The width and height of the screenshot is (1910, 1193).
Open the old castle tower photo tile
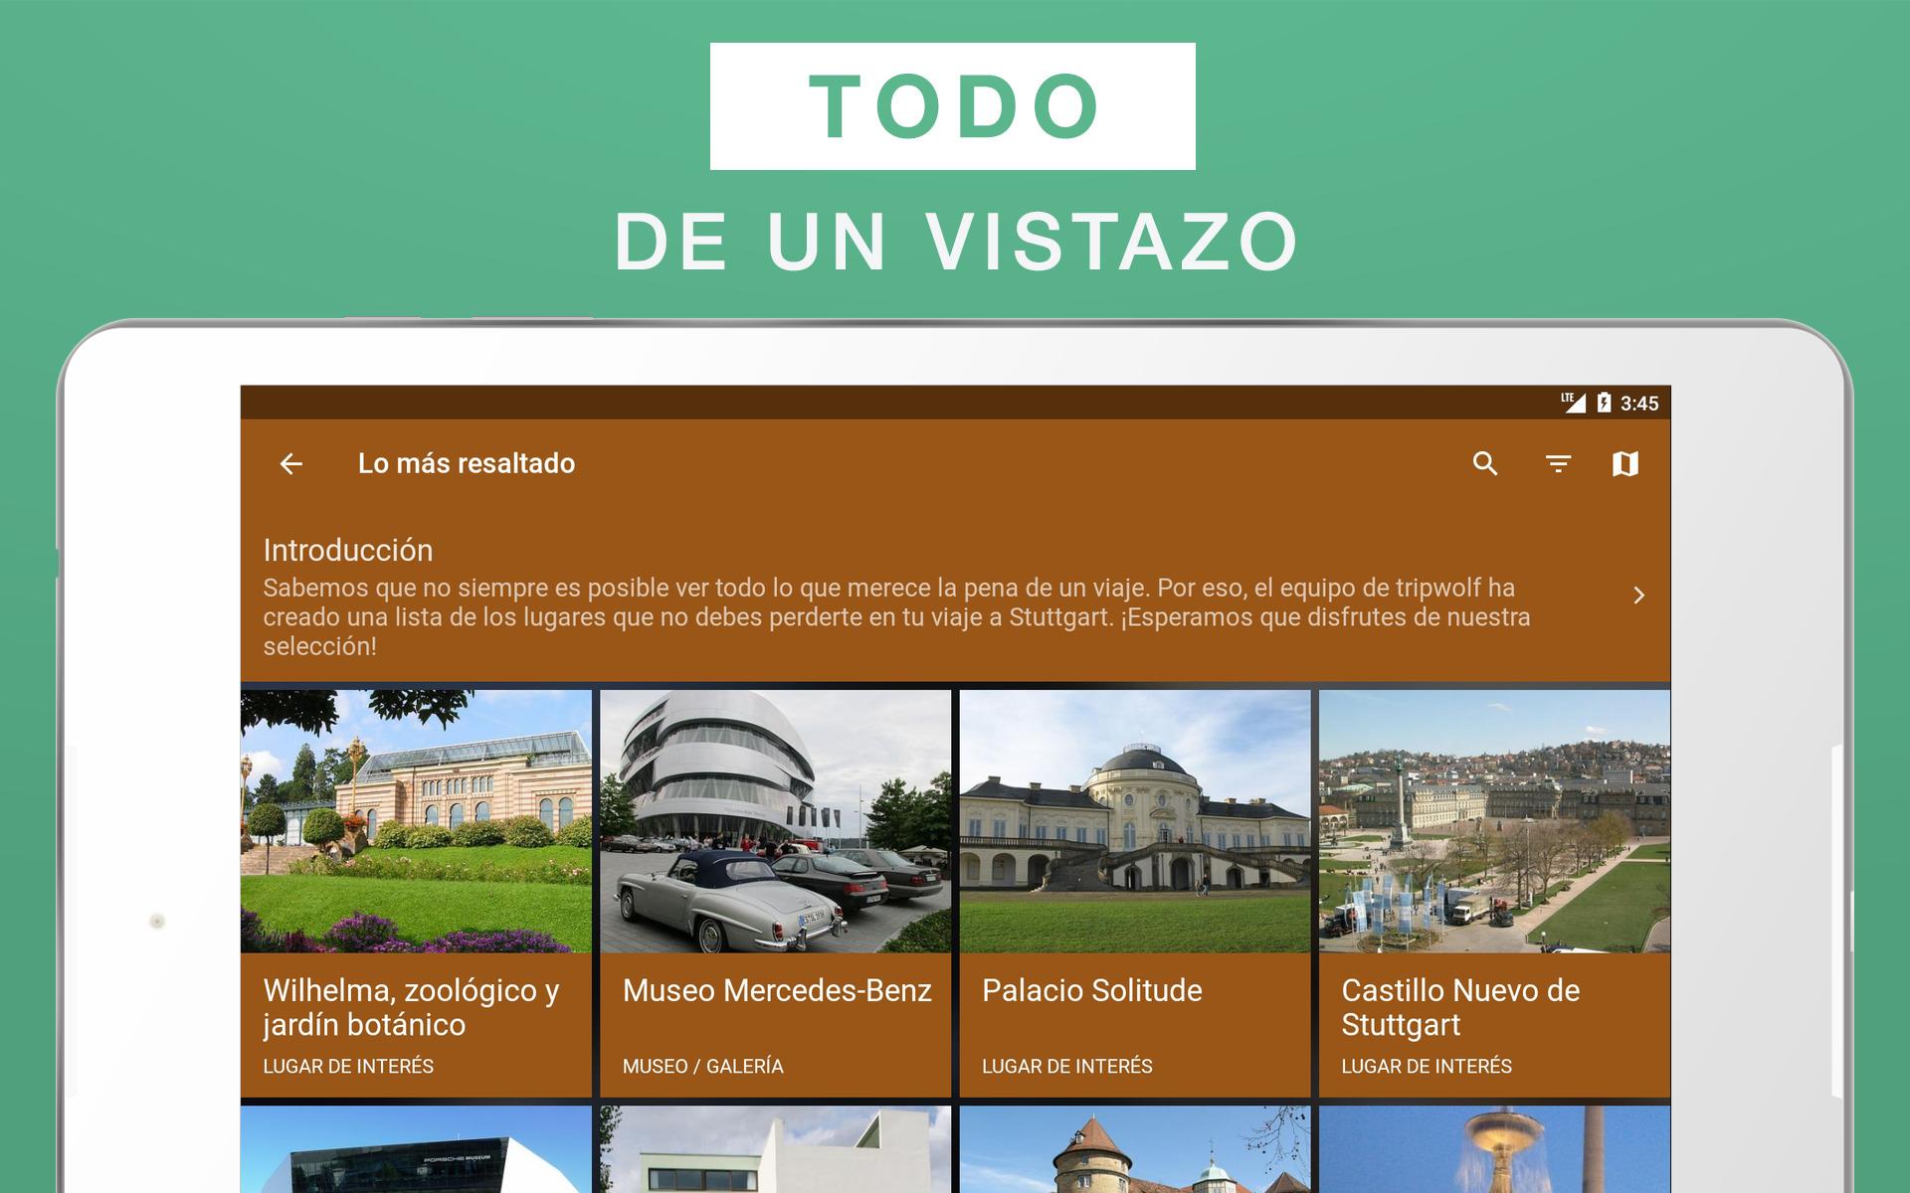(1135, 1149)
